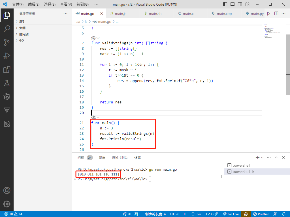The image size is (290, 217).
Task: Open the Manage gear menu
Action: tap(7, 204)
